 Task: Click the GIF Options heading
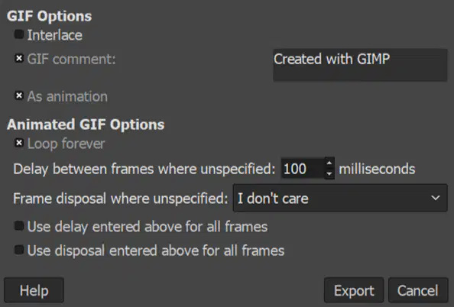coord(49,17)
